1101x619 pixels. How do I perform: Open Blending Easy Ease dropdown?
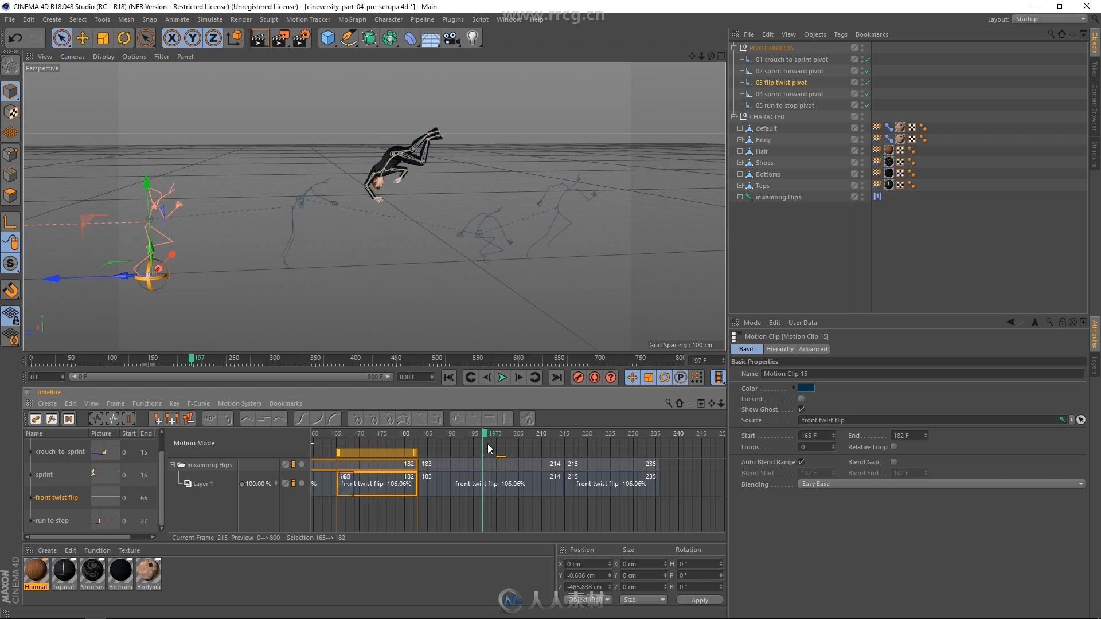[x=941, y=484]
